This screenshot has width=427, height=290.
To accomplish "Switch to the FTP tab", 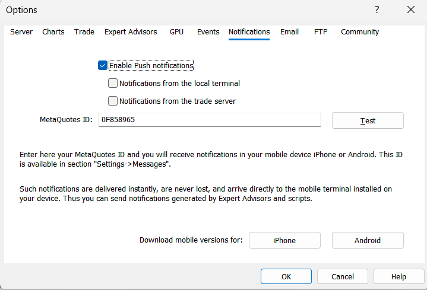I will [x=321, y=32].
